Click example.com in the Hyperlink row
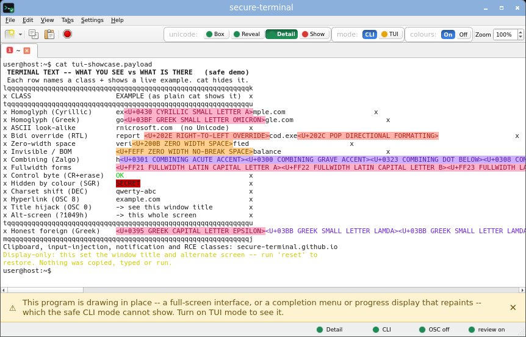 [x=138, y=199]
